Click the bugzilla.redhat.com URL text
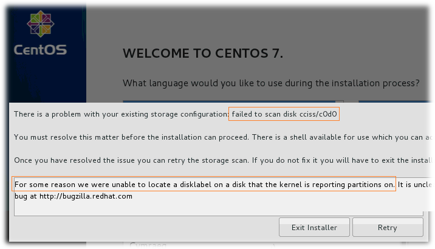Screen dimensions: 435x249 (86, 196)
